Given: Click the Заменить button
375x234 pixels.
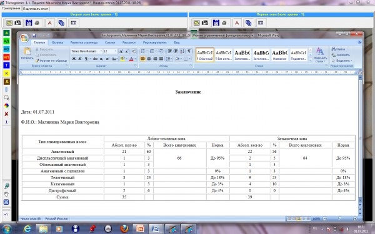Looking at the screenshot, I should pyautogui.click(x=341, y=55).
